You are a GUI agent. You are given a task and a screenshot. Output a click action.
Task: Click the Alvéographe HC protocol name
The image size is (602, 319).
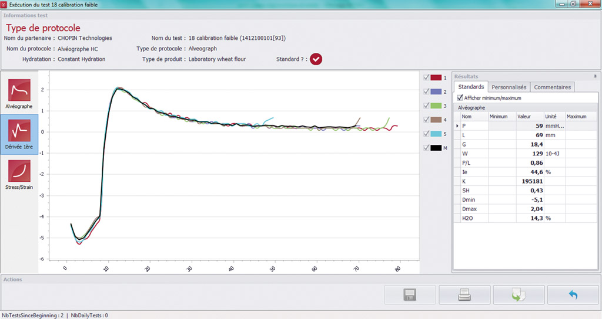[78, 49]
